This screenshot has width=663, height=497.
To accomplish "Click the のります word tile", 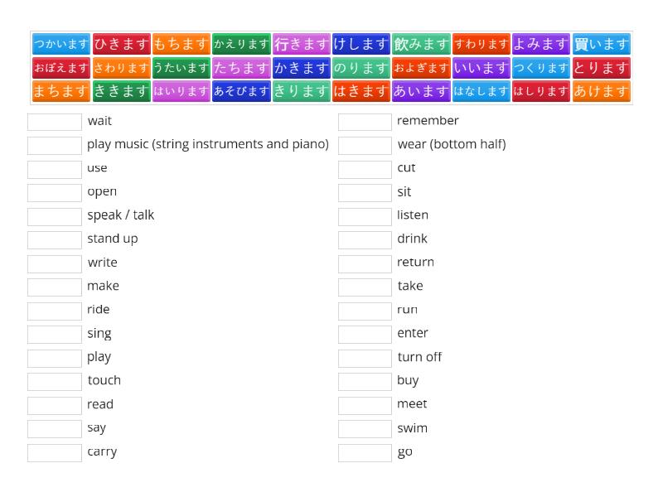I will [x=360, y=68].
